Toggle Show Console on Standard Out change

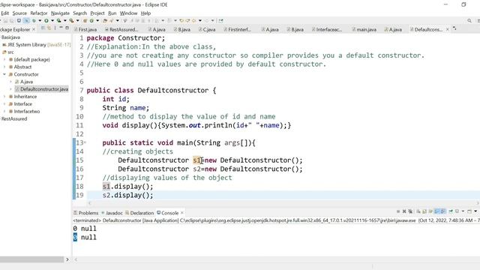(x=436, y=211)
